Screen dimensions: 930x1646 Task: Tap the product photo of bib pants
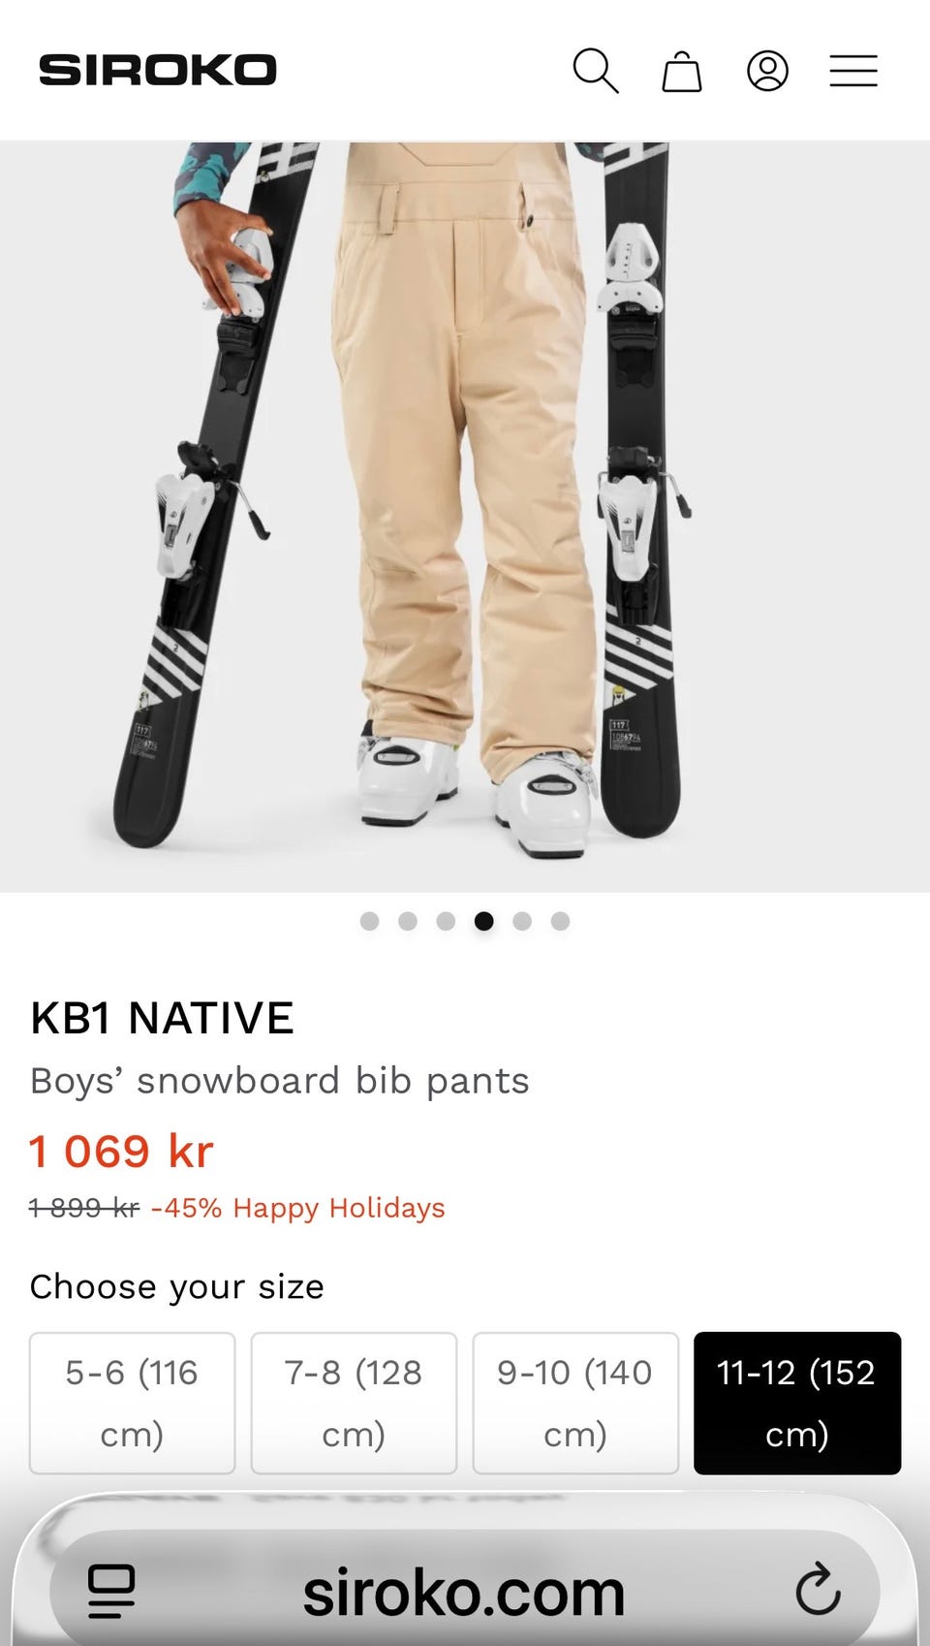(x=465, y=517)
